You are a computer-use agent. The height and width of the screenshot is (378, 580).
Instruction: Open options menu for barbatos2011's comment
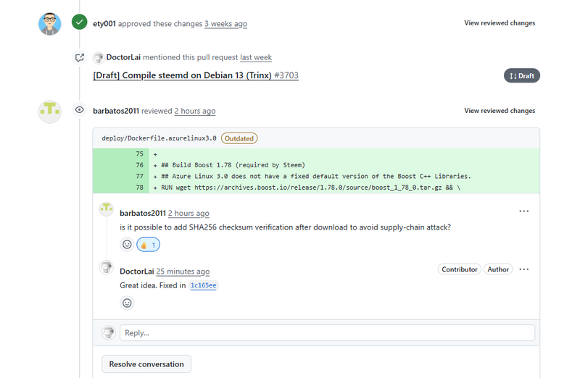point(523,211)
